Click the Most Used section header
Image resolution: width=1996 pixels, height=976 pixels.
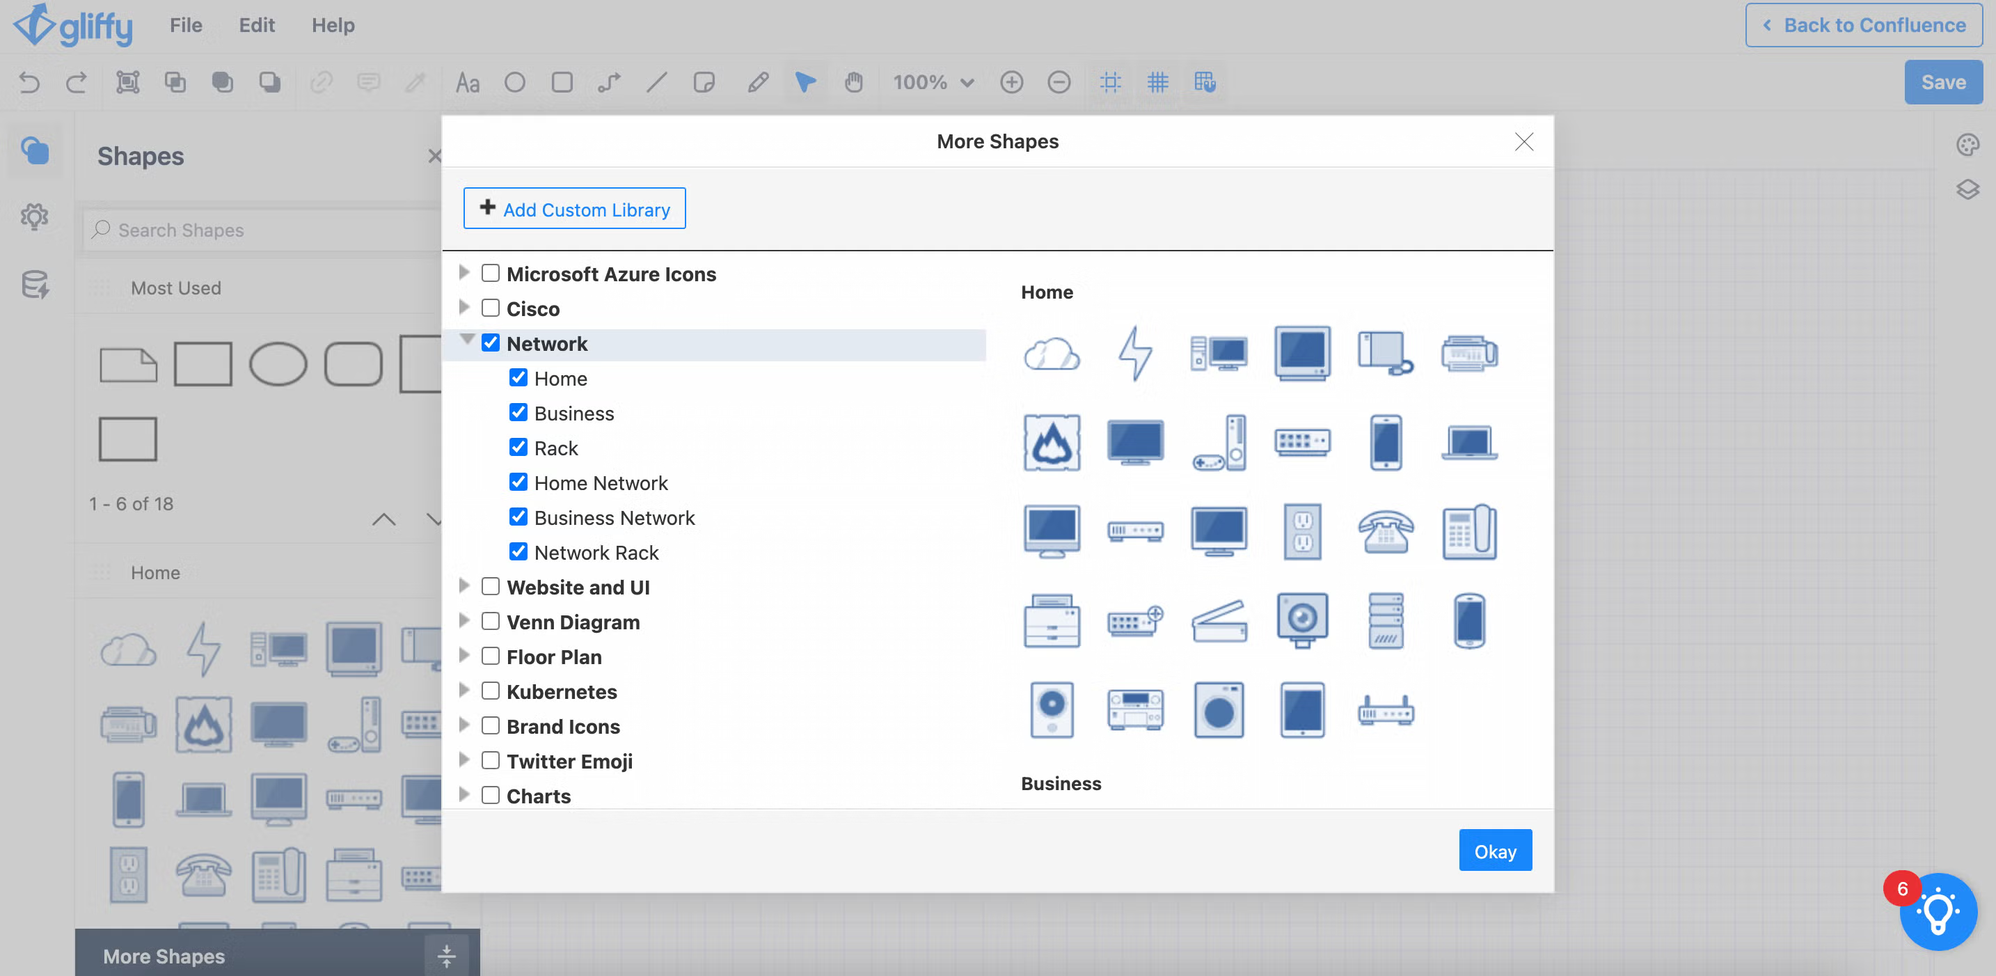click(x=260, y=288)
